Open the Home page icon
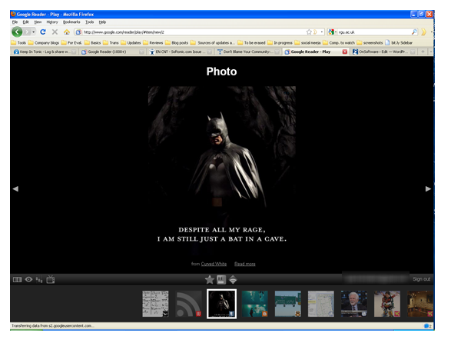The width and height of the screenshot is (451, 343). (x=67, y=32)
